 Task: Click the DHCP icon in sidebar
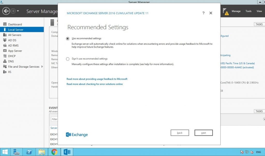coord(5,56)
